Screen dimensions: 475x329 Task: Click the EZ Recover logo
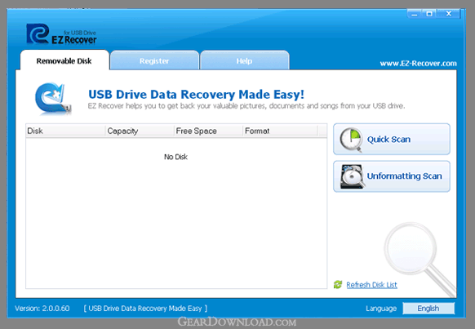click(61, 34)
